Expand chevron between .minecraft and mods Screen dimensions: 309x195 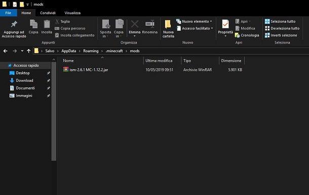tap(126, 51)
